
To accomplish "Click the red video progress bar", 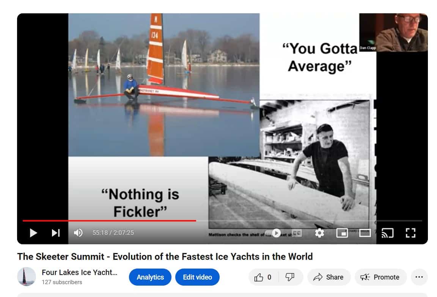I will pos(109,221).
